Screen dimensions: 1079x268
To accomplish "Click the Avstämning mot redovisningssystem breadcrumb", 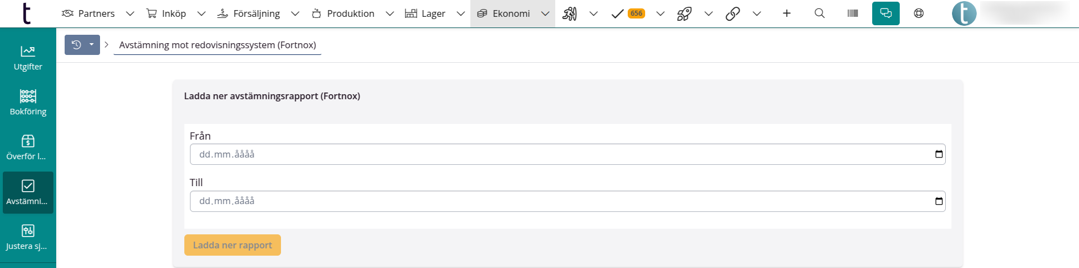I will (x=217, y=45).
